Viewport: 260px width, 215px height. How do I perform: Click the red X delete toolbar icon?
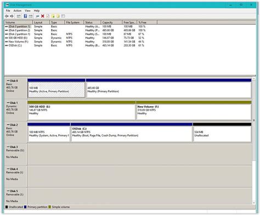pos(43,16)
